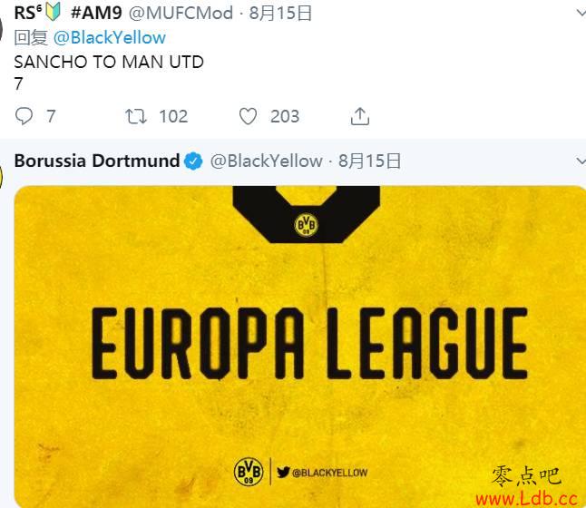Click the reply speech bubble icon
Viewport: 586px width, 508px height.
point(24,116)
